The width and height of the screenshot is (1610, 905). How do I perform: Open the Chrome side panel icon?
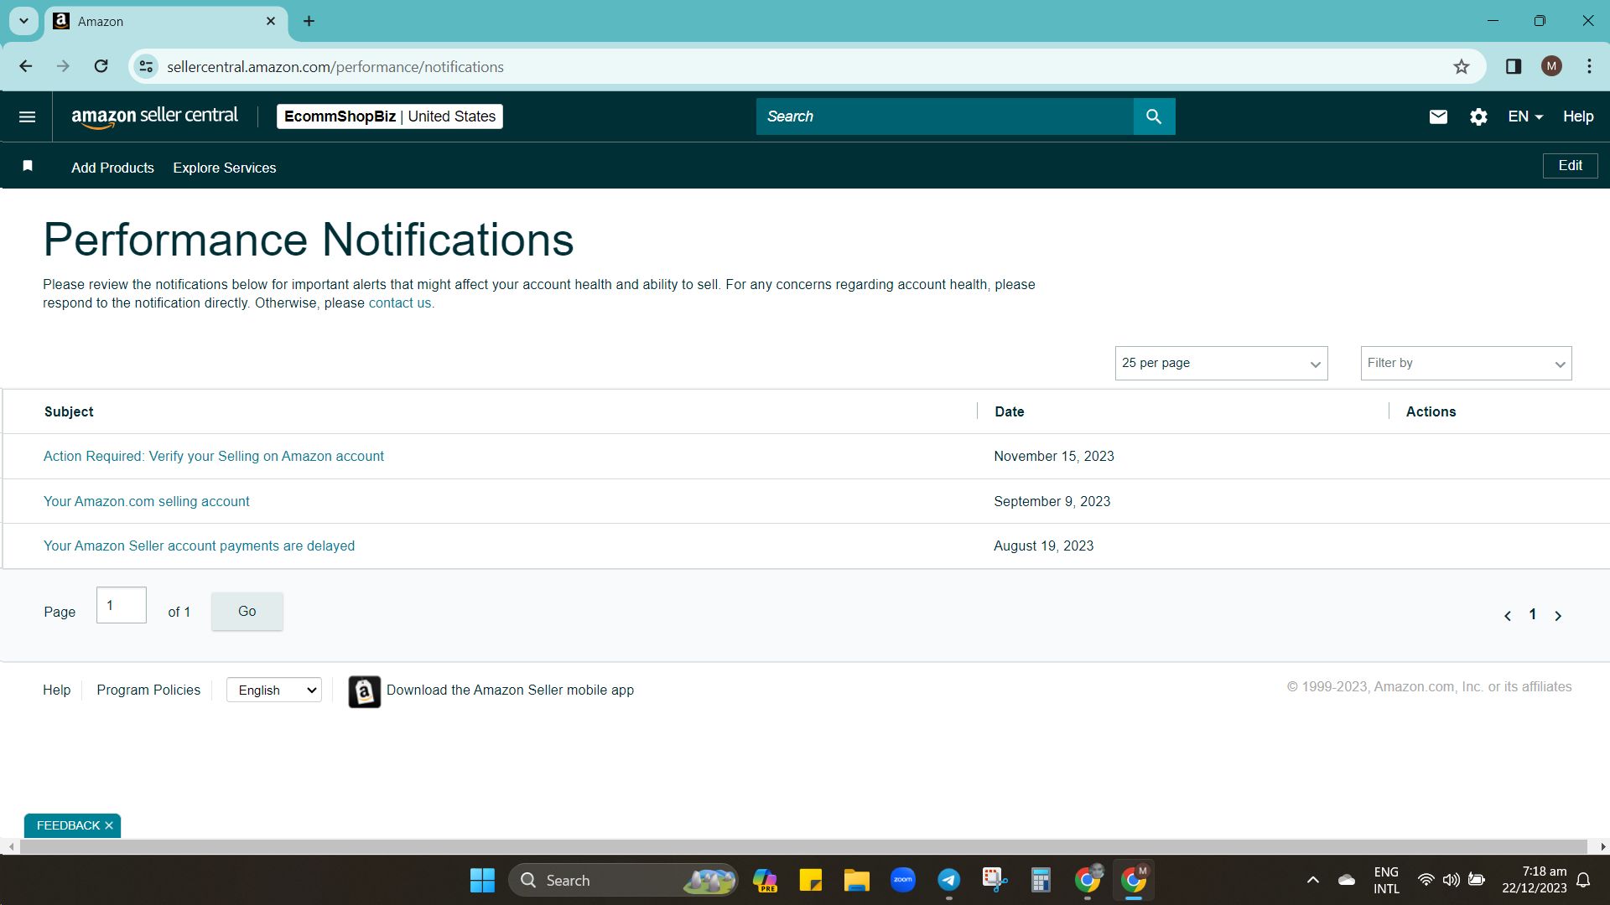click(1514, 67)
